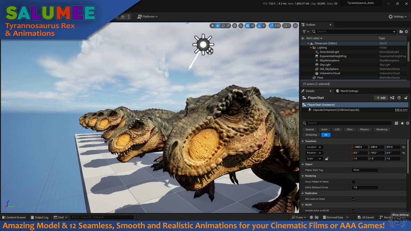Open property matrix table icon
Screen dimensions: 411x231
click(x=397, y=123)
